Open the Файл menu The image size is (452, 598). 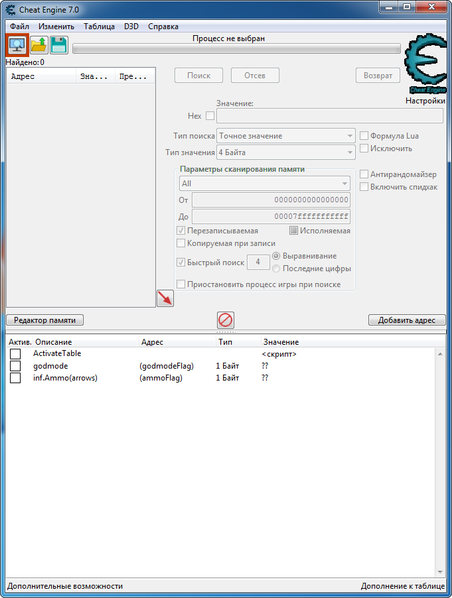(x=19, y=27)
